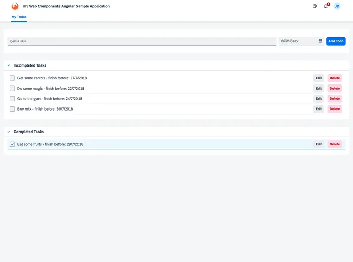This screenshot has height=262, width=353.
Task: Edit the Go to the gym task
Action: pyautogui.click(x=319, y=99)
